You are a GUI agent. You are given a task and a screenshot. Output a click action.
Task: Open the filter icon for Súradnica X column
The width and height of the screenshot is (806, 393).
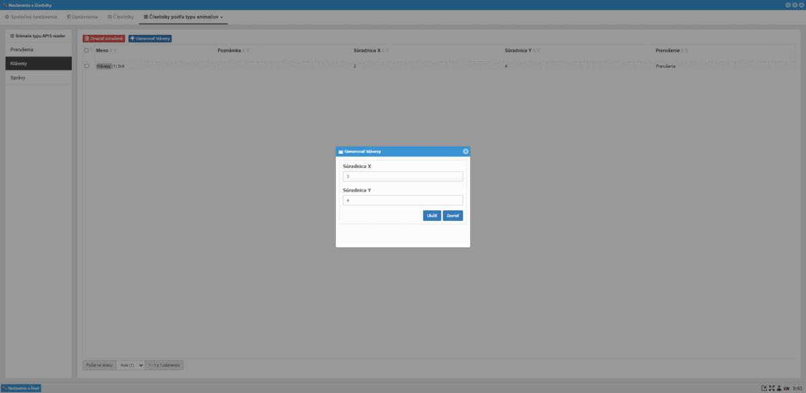tap(388, 50)
